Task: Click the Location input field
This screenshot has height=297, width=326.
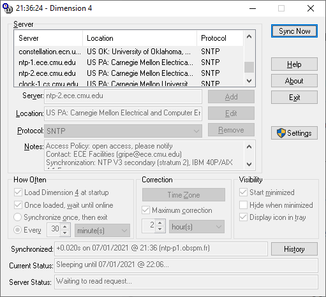Action: pyautogui.click(x=123, y=113)
